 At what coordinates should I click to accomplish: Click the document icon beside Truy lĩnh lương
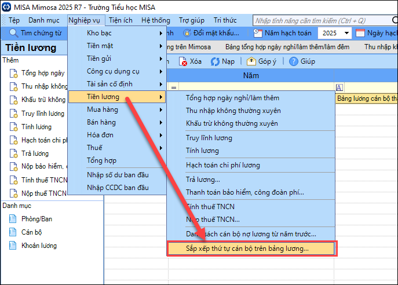tap(14, 114)
